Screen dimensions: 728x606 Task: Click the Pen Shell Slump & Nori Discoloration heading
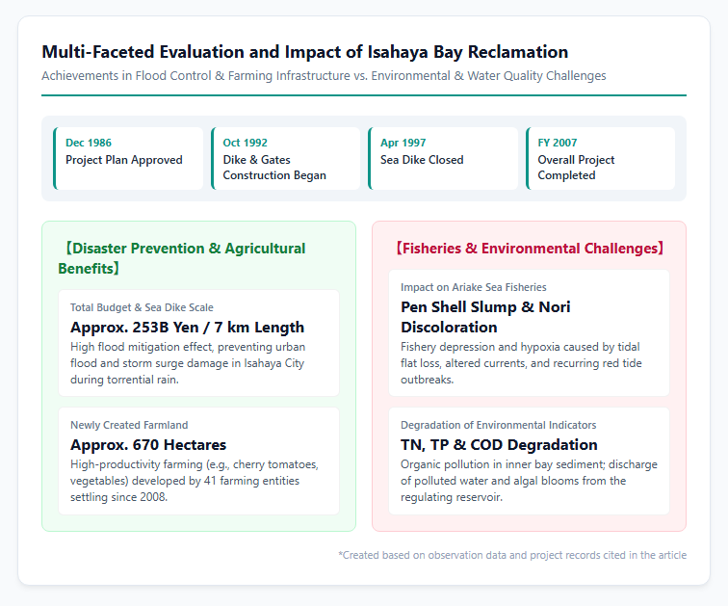coord(485,317)
